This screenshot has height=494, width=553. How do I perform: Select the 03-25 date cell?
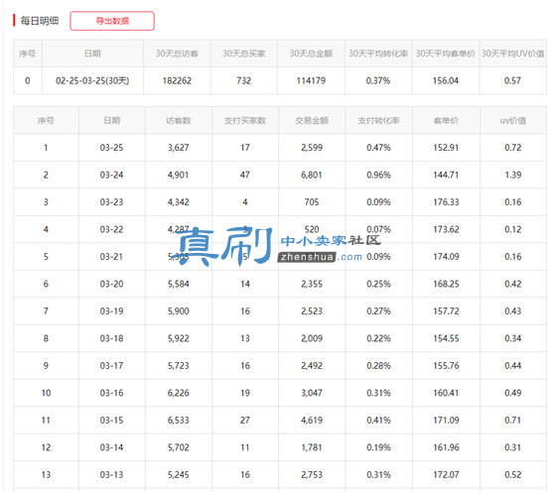coord(111,148)
